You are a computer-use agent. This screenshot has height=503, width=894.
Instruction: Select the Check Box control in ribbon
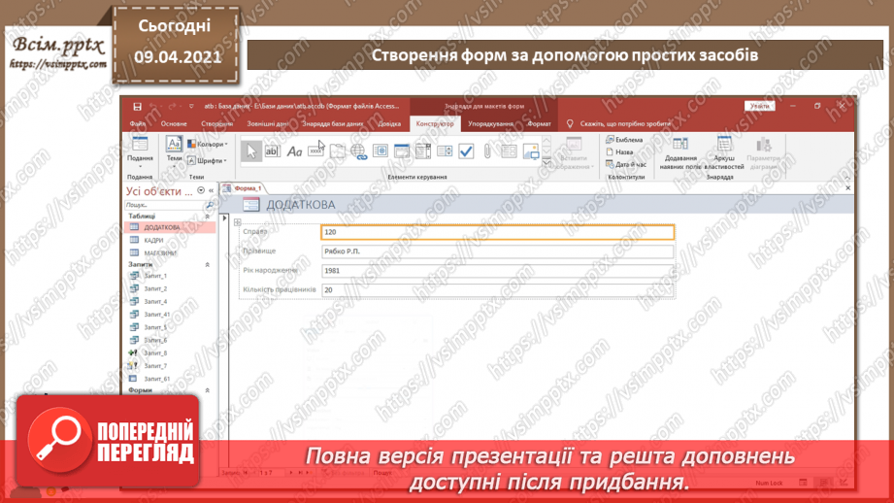466,151
